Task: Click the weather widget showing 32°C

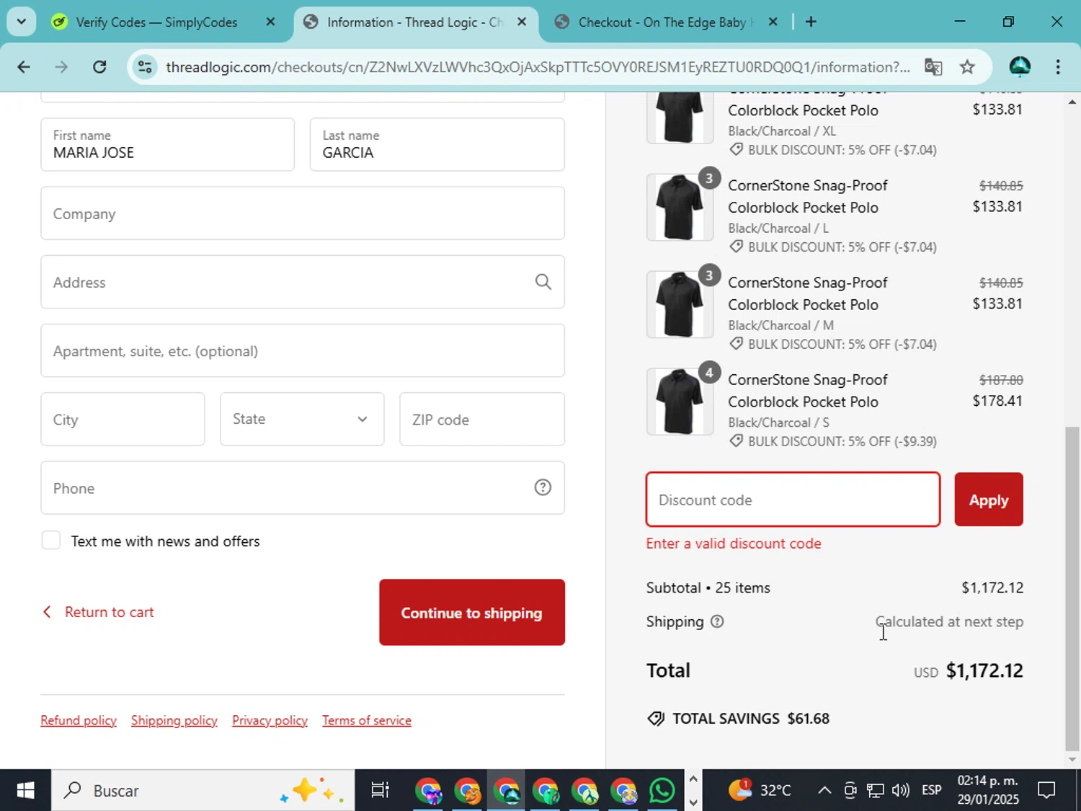Action: pyautogui.click(x=760, y=791)
